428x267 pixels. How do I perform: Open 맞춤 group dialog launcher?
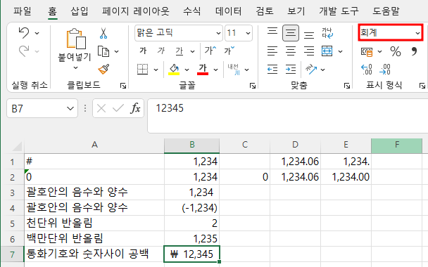(x=346, y=86)
